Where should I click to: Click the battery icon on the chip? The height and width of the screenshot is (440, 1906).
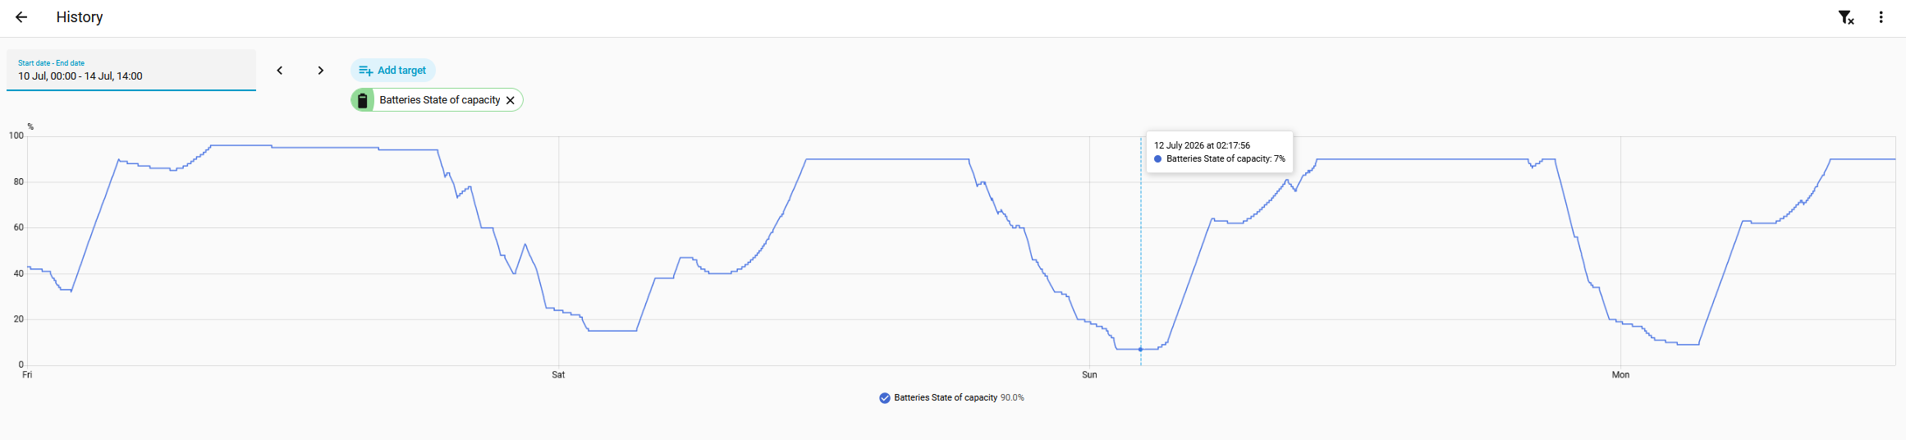(x=362, y=100)
